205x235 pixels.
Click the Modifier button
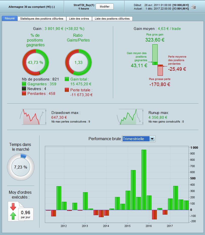coord(105,7)
